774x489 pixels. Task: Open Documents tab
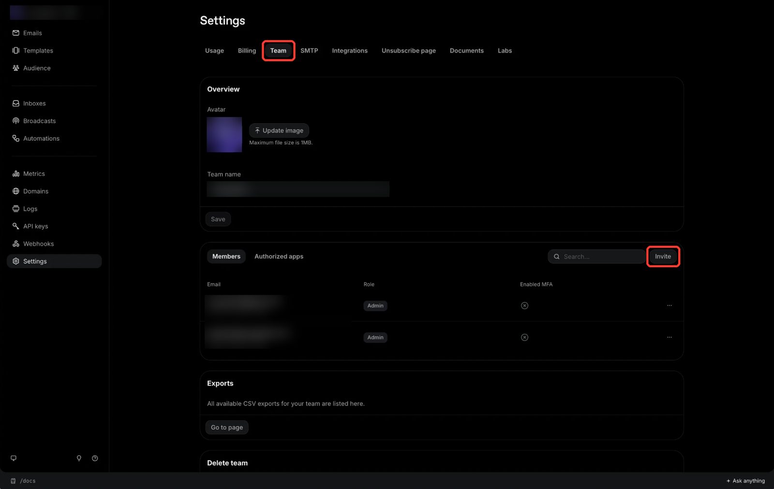click(467, 51)
